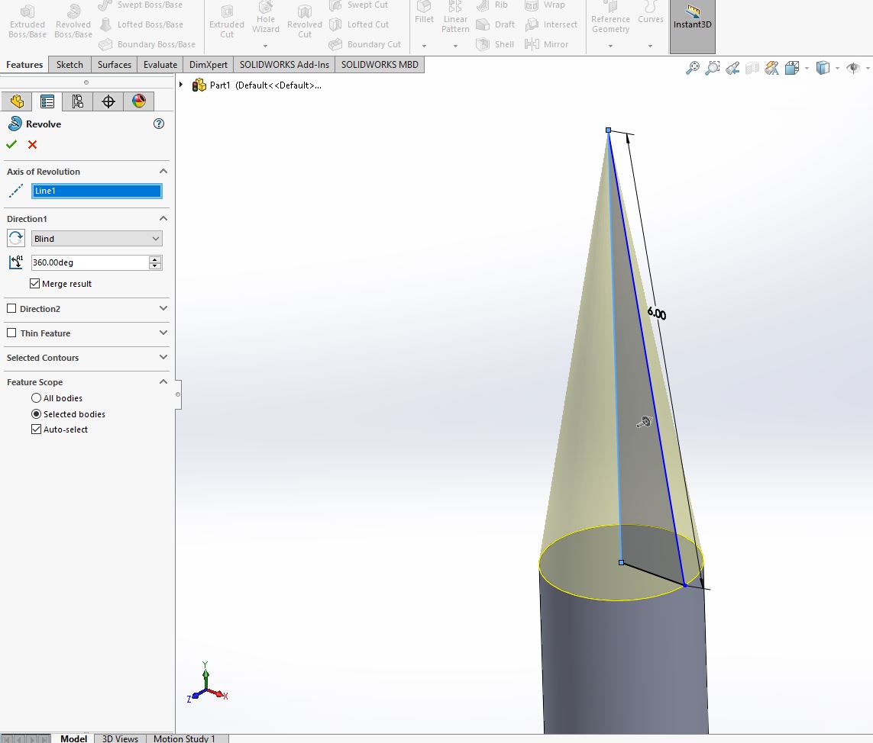The image size is (873, 743).
Task: Select the Revolved Cut tool
Action: 304,21
